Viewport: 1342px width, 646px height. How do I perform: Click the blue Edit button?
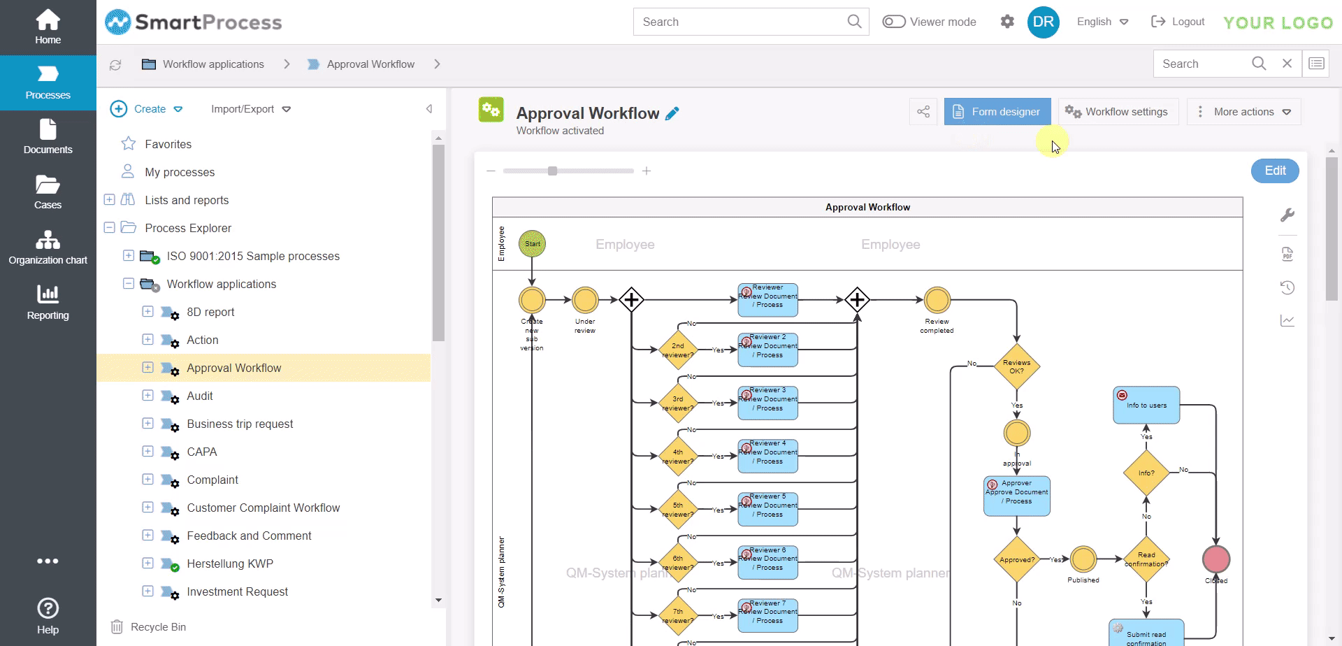[1275, 171]
